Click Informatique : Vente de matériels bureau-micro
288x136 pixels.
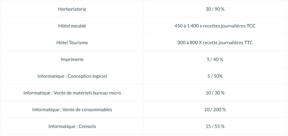72,93
